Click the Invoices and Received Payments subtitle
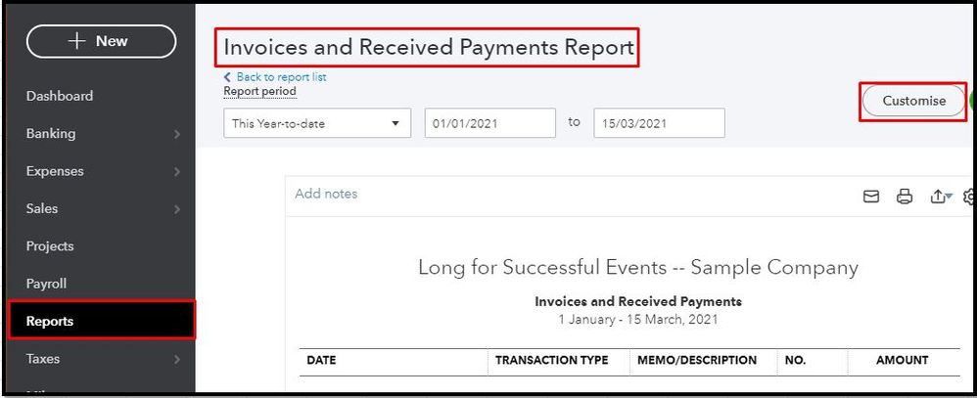This screenshot has height=398, width=977. point(638,301)
